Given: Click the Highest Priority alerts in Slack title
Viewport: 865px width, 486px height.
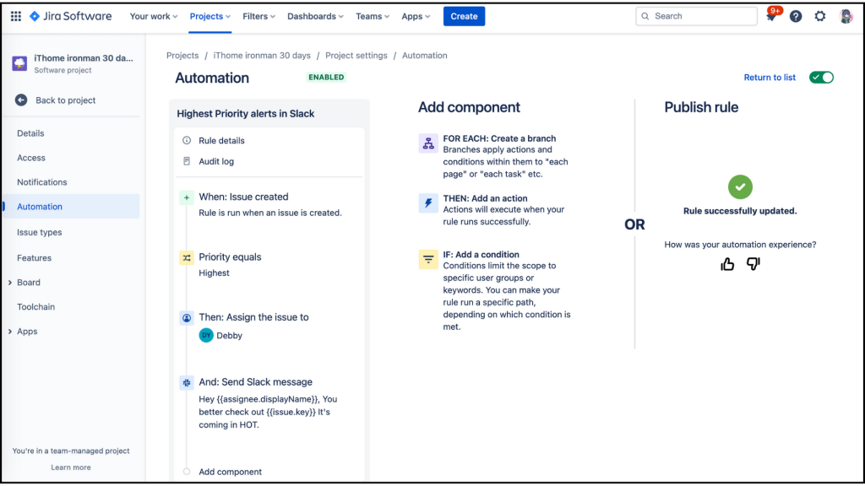Looking at the screenshot, I should click(x=246, y=114).
